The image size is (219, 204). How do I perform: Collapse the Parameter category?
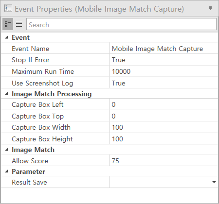(x=6, y=171)
